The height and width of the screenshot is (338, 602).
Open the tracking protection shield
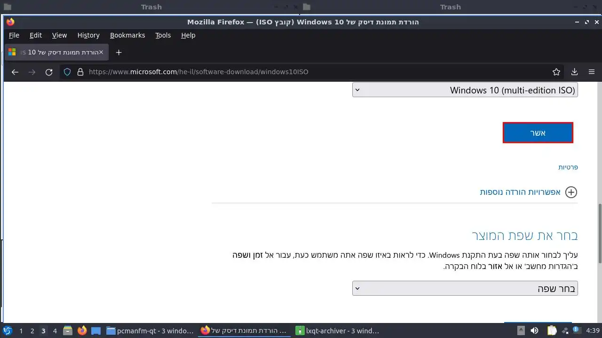click(67, 72)
